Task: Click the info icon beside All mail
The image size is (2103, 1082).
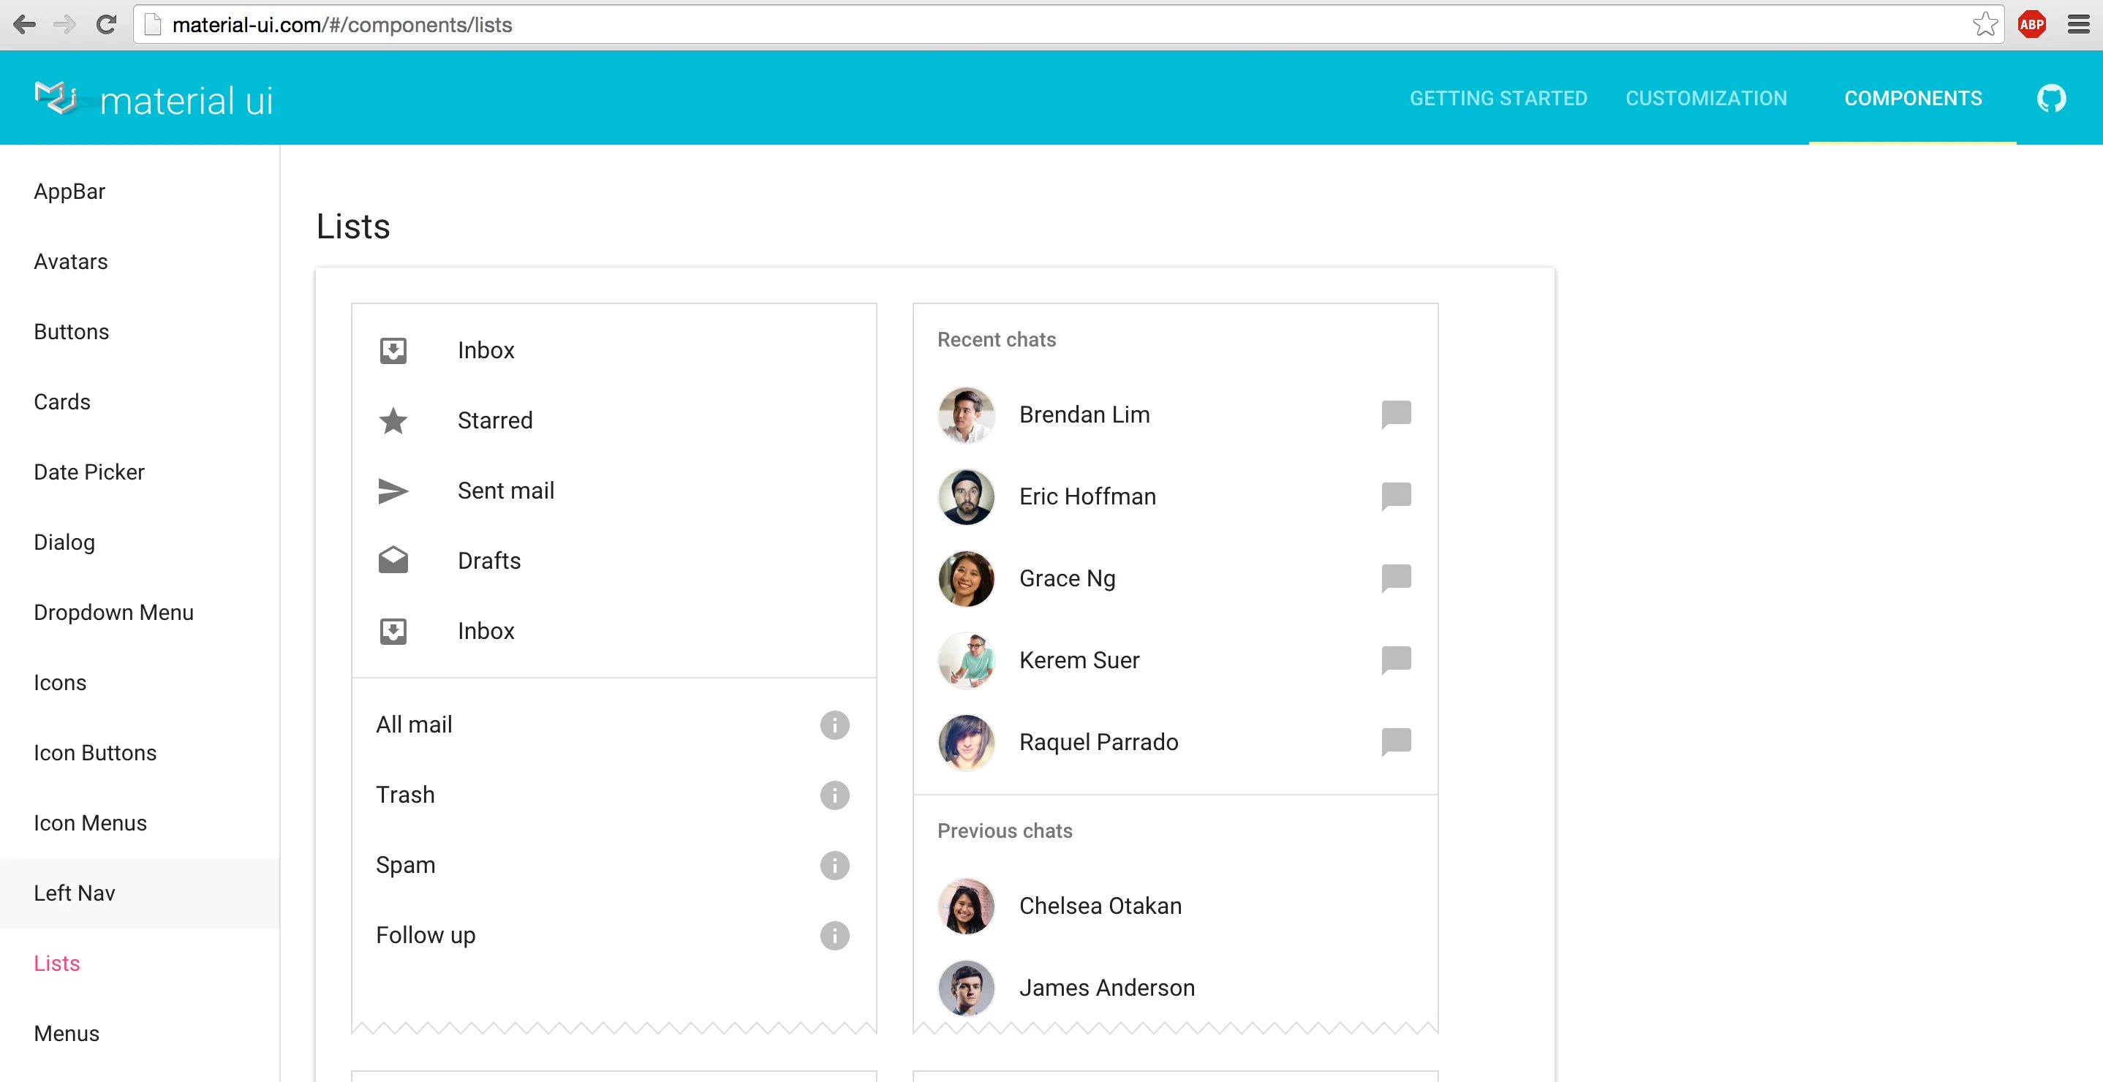Action: pyautogui.click(x=834, y=725)
